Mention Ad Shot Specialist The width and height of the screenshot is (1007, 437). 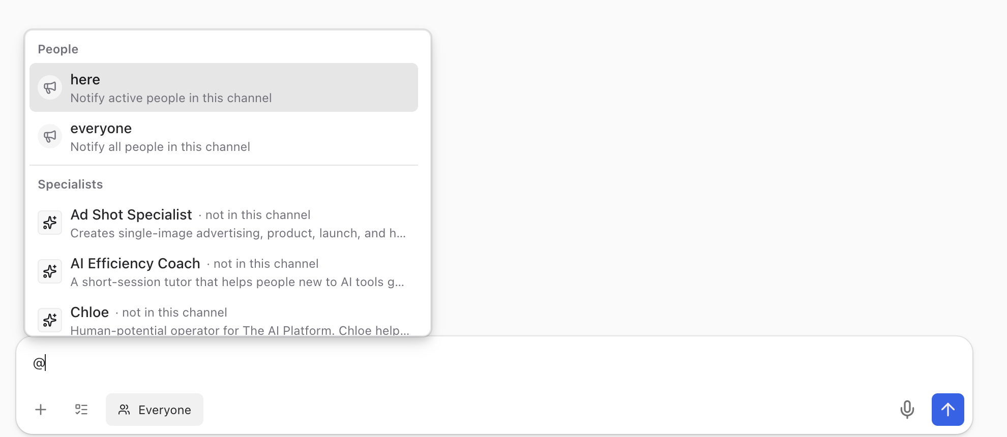(224, 223)
